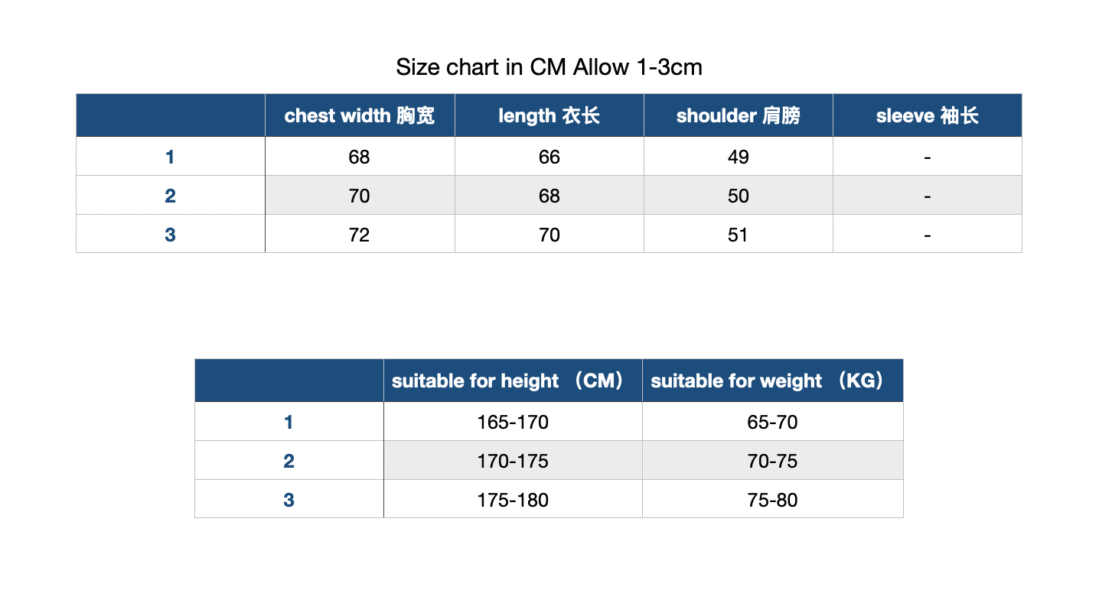Click chest width cell showing 72
The image size is (1099, 590).
coord(360,234)
